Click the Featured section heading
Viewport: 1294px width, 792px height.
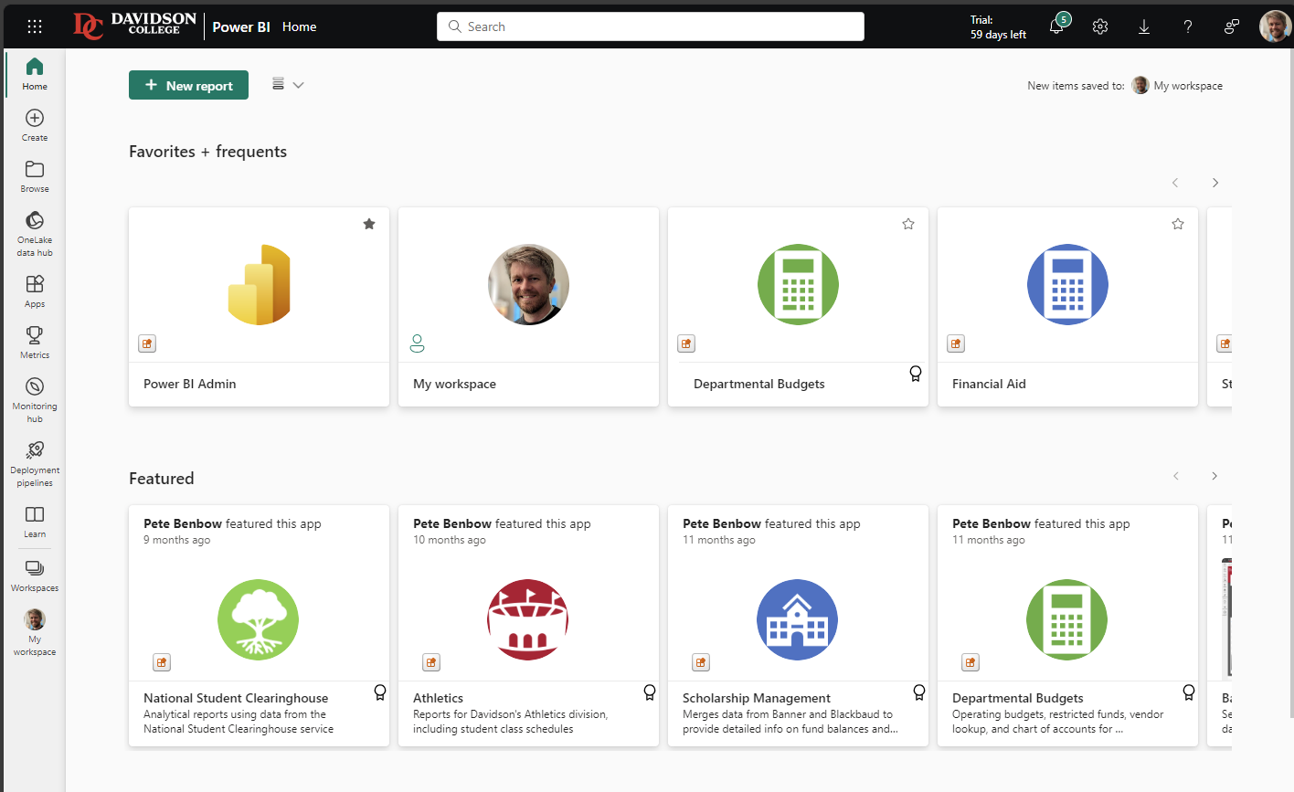[x=162, y=479]
